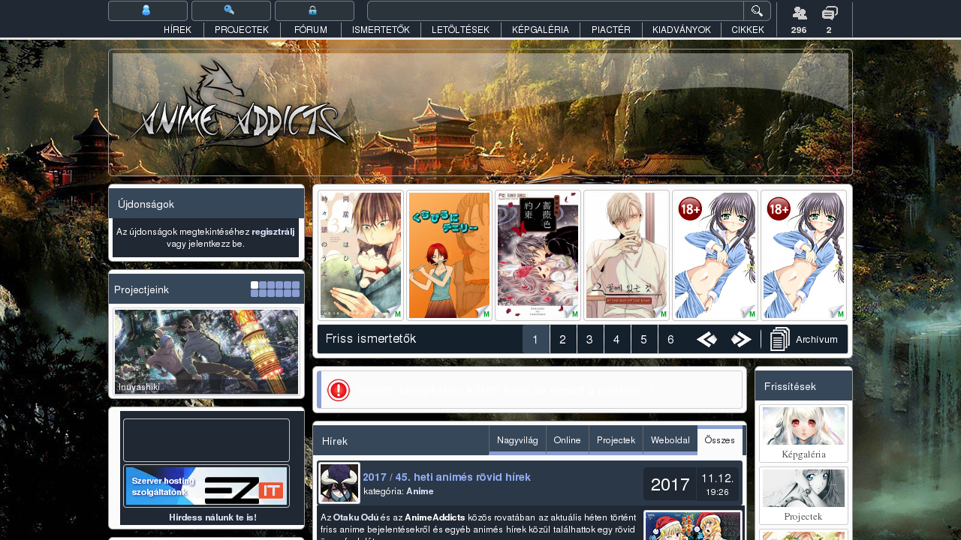Switch to the Weboldal news tab
The width and height of the screenshot is (961, 540).
(670, 440)
